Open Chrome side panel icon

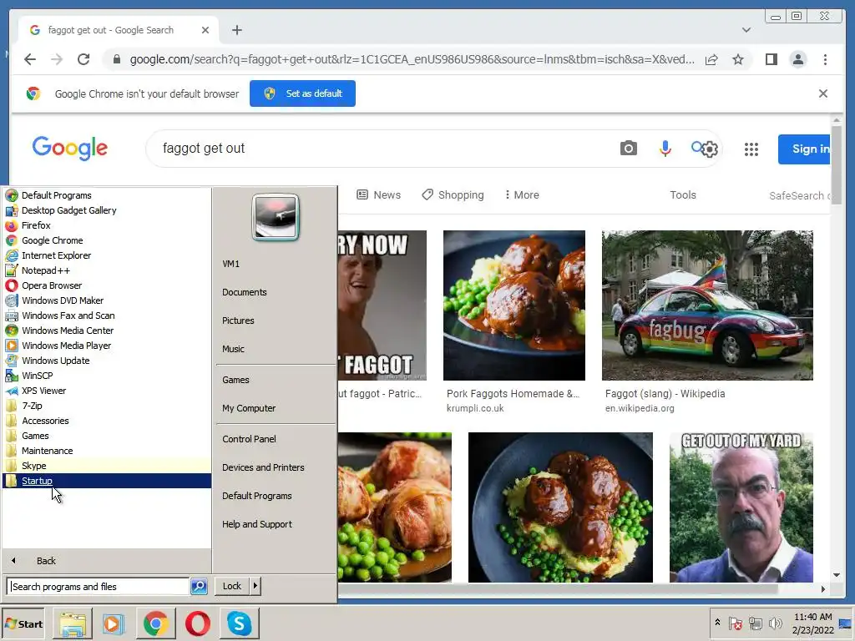pyautogui.click(x=771, y=59)
